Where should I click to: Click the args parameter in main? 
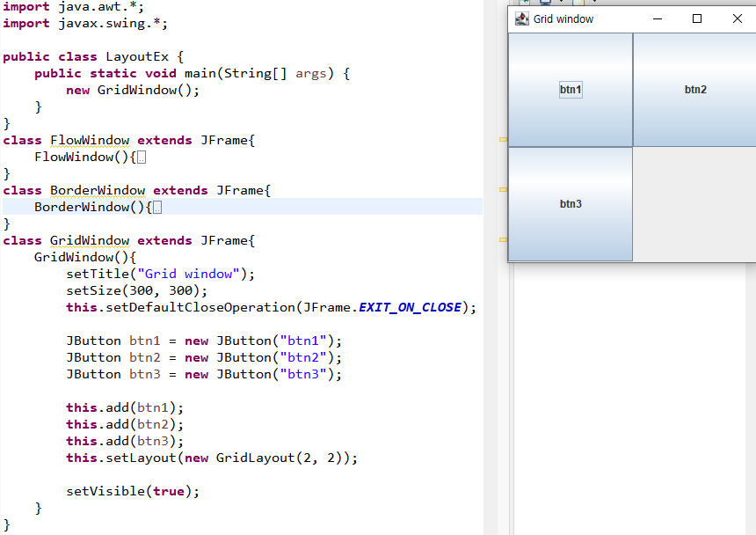click(x=311, y=73)
